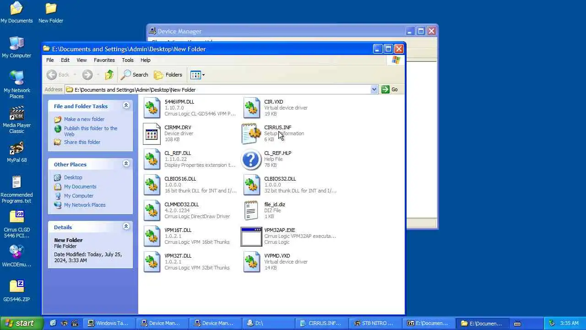
Task: Switch to Windows Task Manager taskbar button
Action: [109, 323]
